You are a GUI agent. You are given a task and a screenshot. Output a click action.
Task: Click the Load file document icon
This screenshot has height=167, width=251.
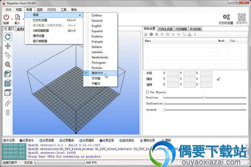point(18,18)
